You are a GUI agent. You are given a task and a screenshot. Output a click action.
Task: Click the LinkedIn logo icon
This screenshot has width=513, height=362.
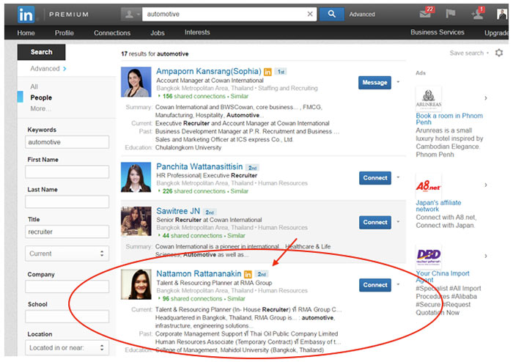click(26, 15)
